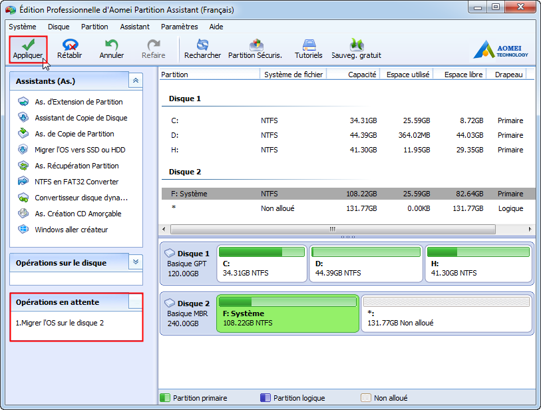The image size is (541, 410).
Task: Select the D: partition row
Action: 349,135
